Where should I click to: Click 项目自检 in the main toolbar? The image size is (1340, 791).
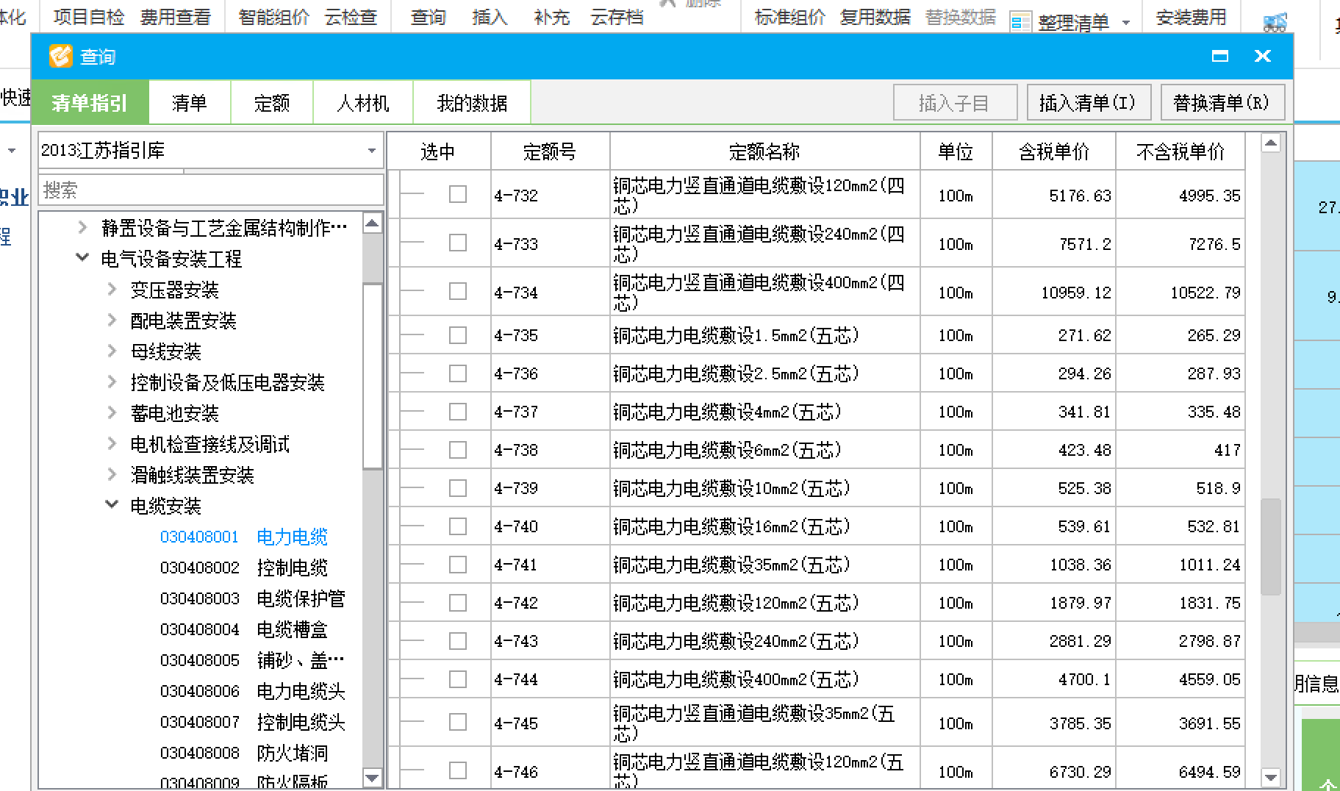89,17
